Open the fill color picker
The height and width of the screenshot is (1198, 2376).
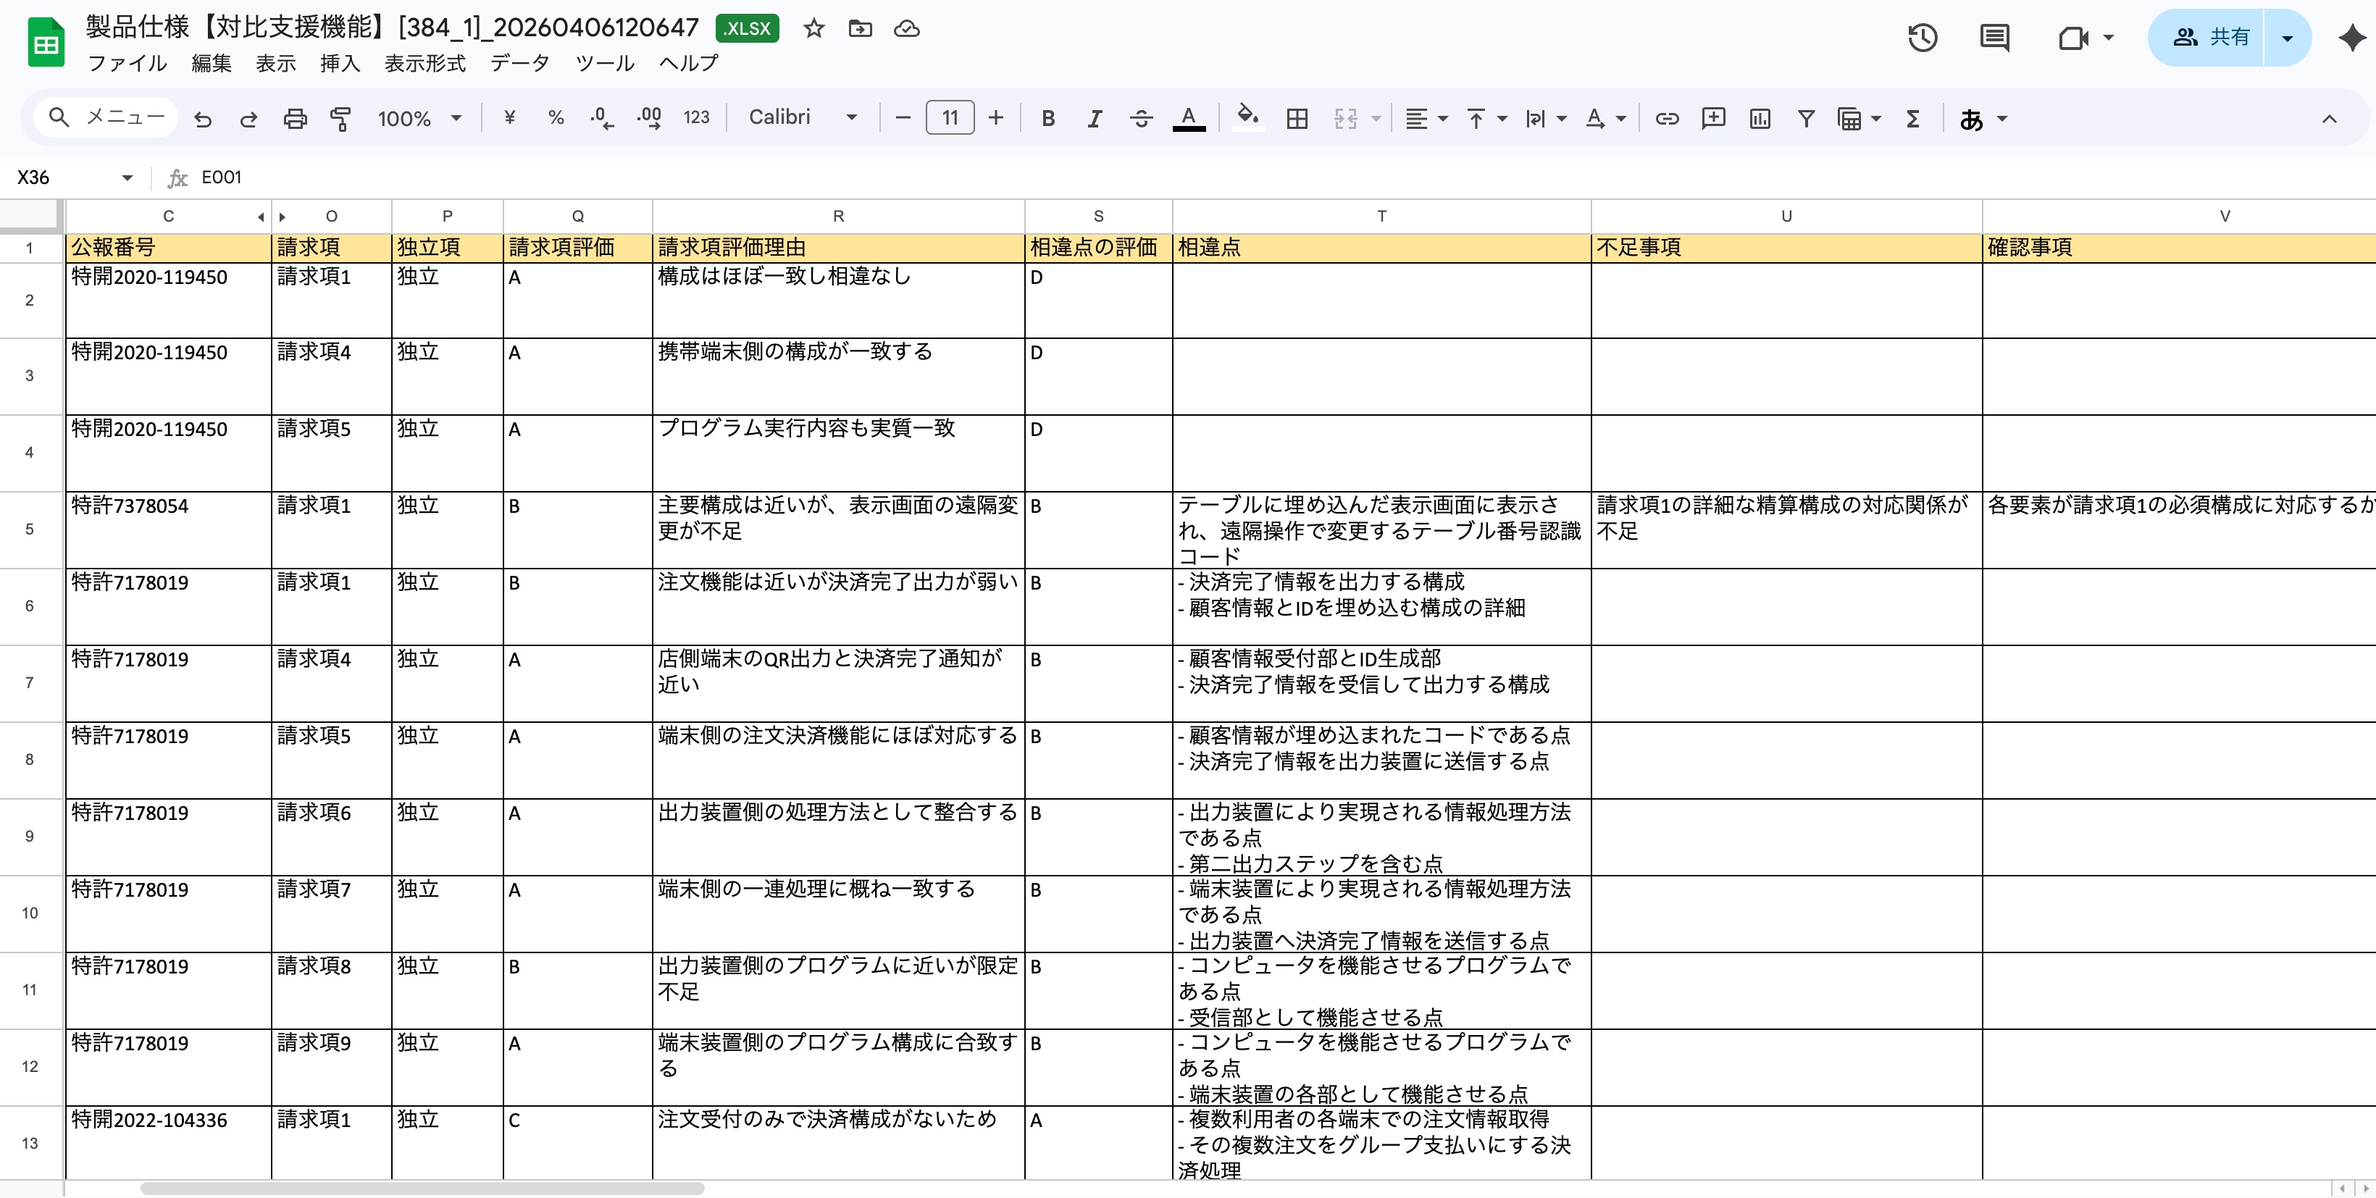pyautogui.click(x=1248, y=118)
